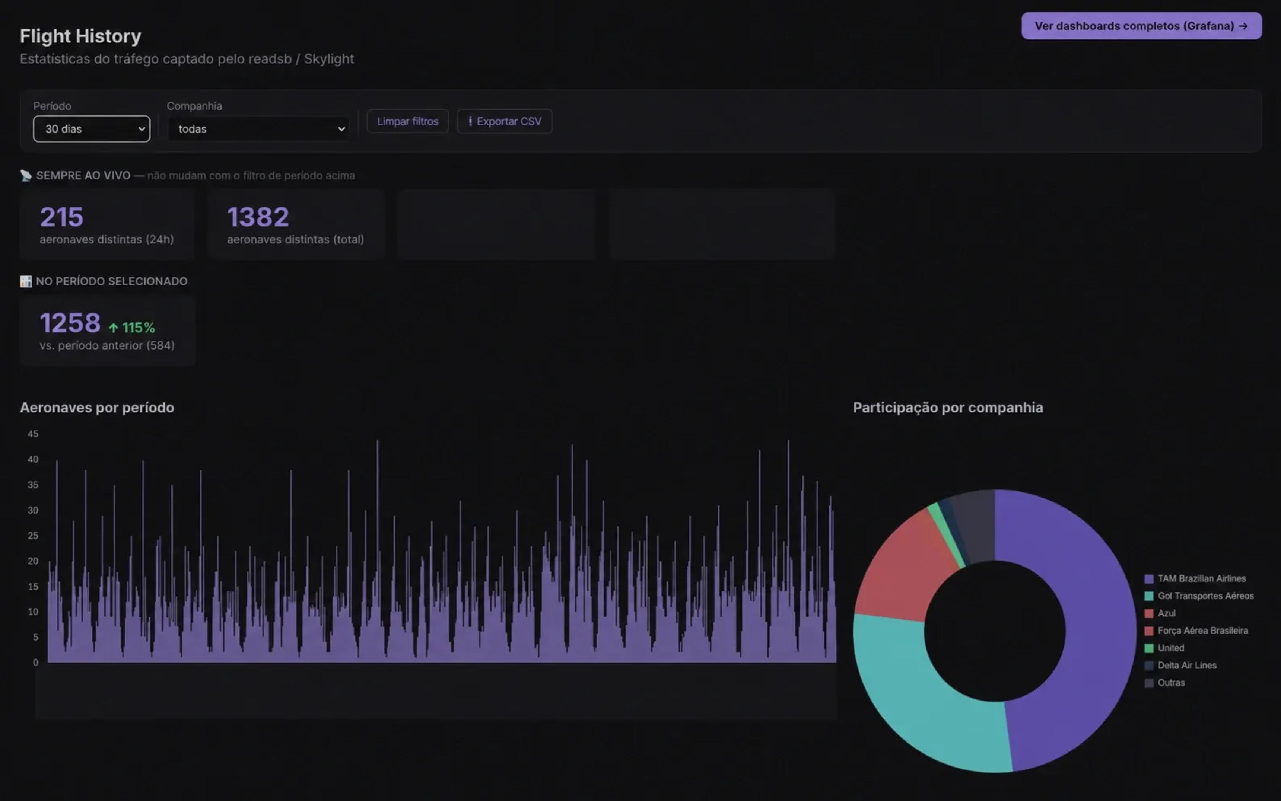
Task: Toggle the Outras legend item
Action: pos(1164,683)
